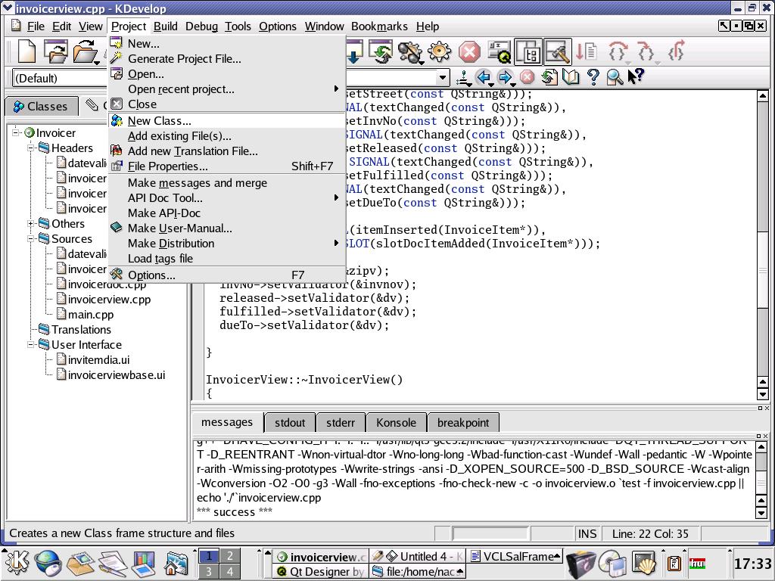Click the class declaration jump icon
The image size is (775, 581).
coord(464,77)
